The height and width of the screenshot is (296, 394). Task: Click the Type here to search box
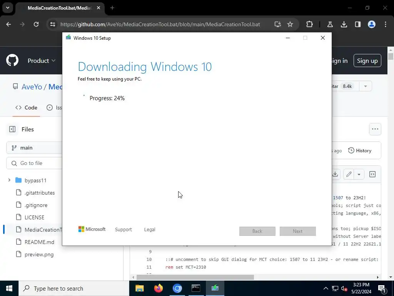(73, 288)
